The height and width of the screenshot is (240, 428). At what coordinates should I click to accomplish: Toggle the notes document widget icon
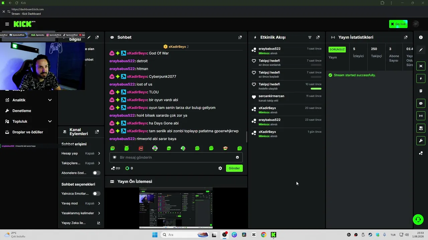point(421,91)
